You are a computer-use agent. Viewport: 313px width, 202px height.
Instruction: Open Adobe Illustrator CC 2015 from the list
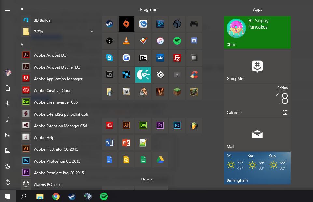[56, 149]
